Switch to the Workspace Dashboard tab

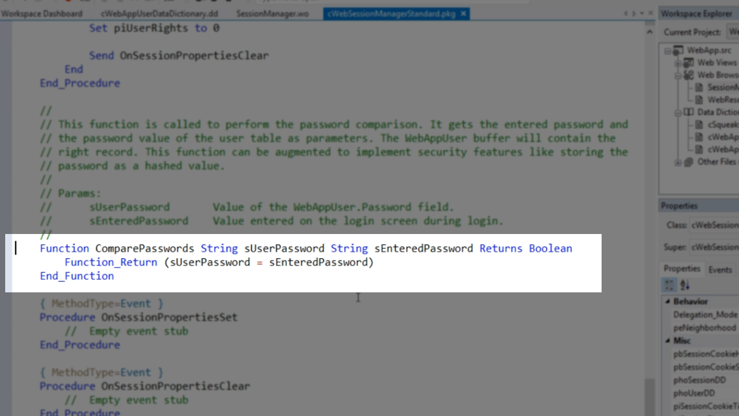(42, 13)
